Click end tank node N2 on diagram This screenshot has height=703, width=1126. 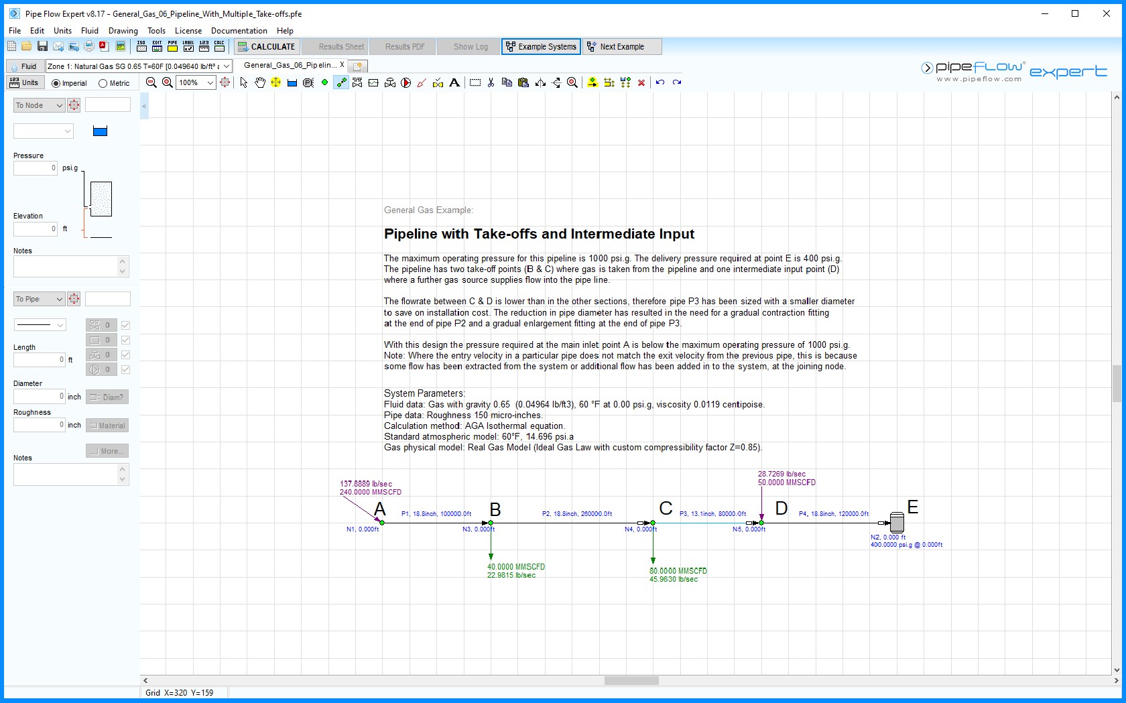coord(896,522)
